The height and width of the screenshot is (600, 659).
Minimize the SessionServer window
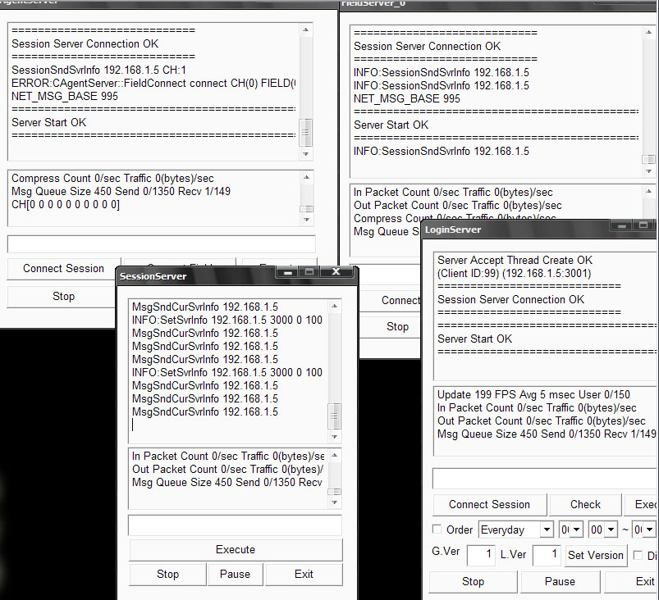288,271
